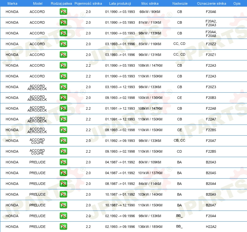
Task: Click the petrol fuel icon in the B20A4 row
Action: point(63,183)
